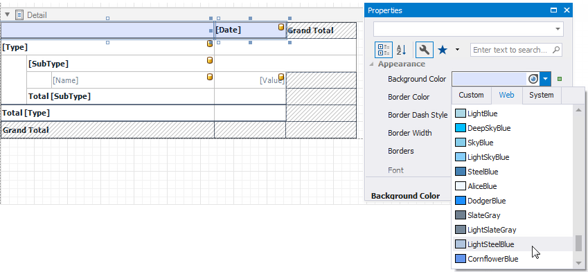
Task: Select the Border Dash Style property
Action: pos(418,115)
